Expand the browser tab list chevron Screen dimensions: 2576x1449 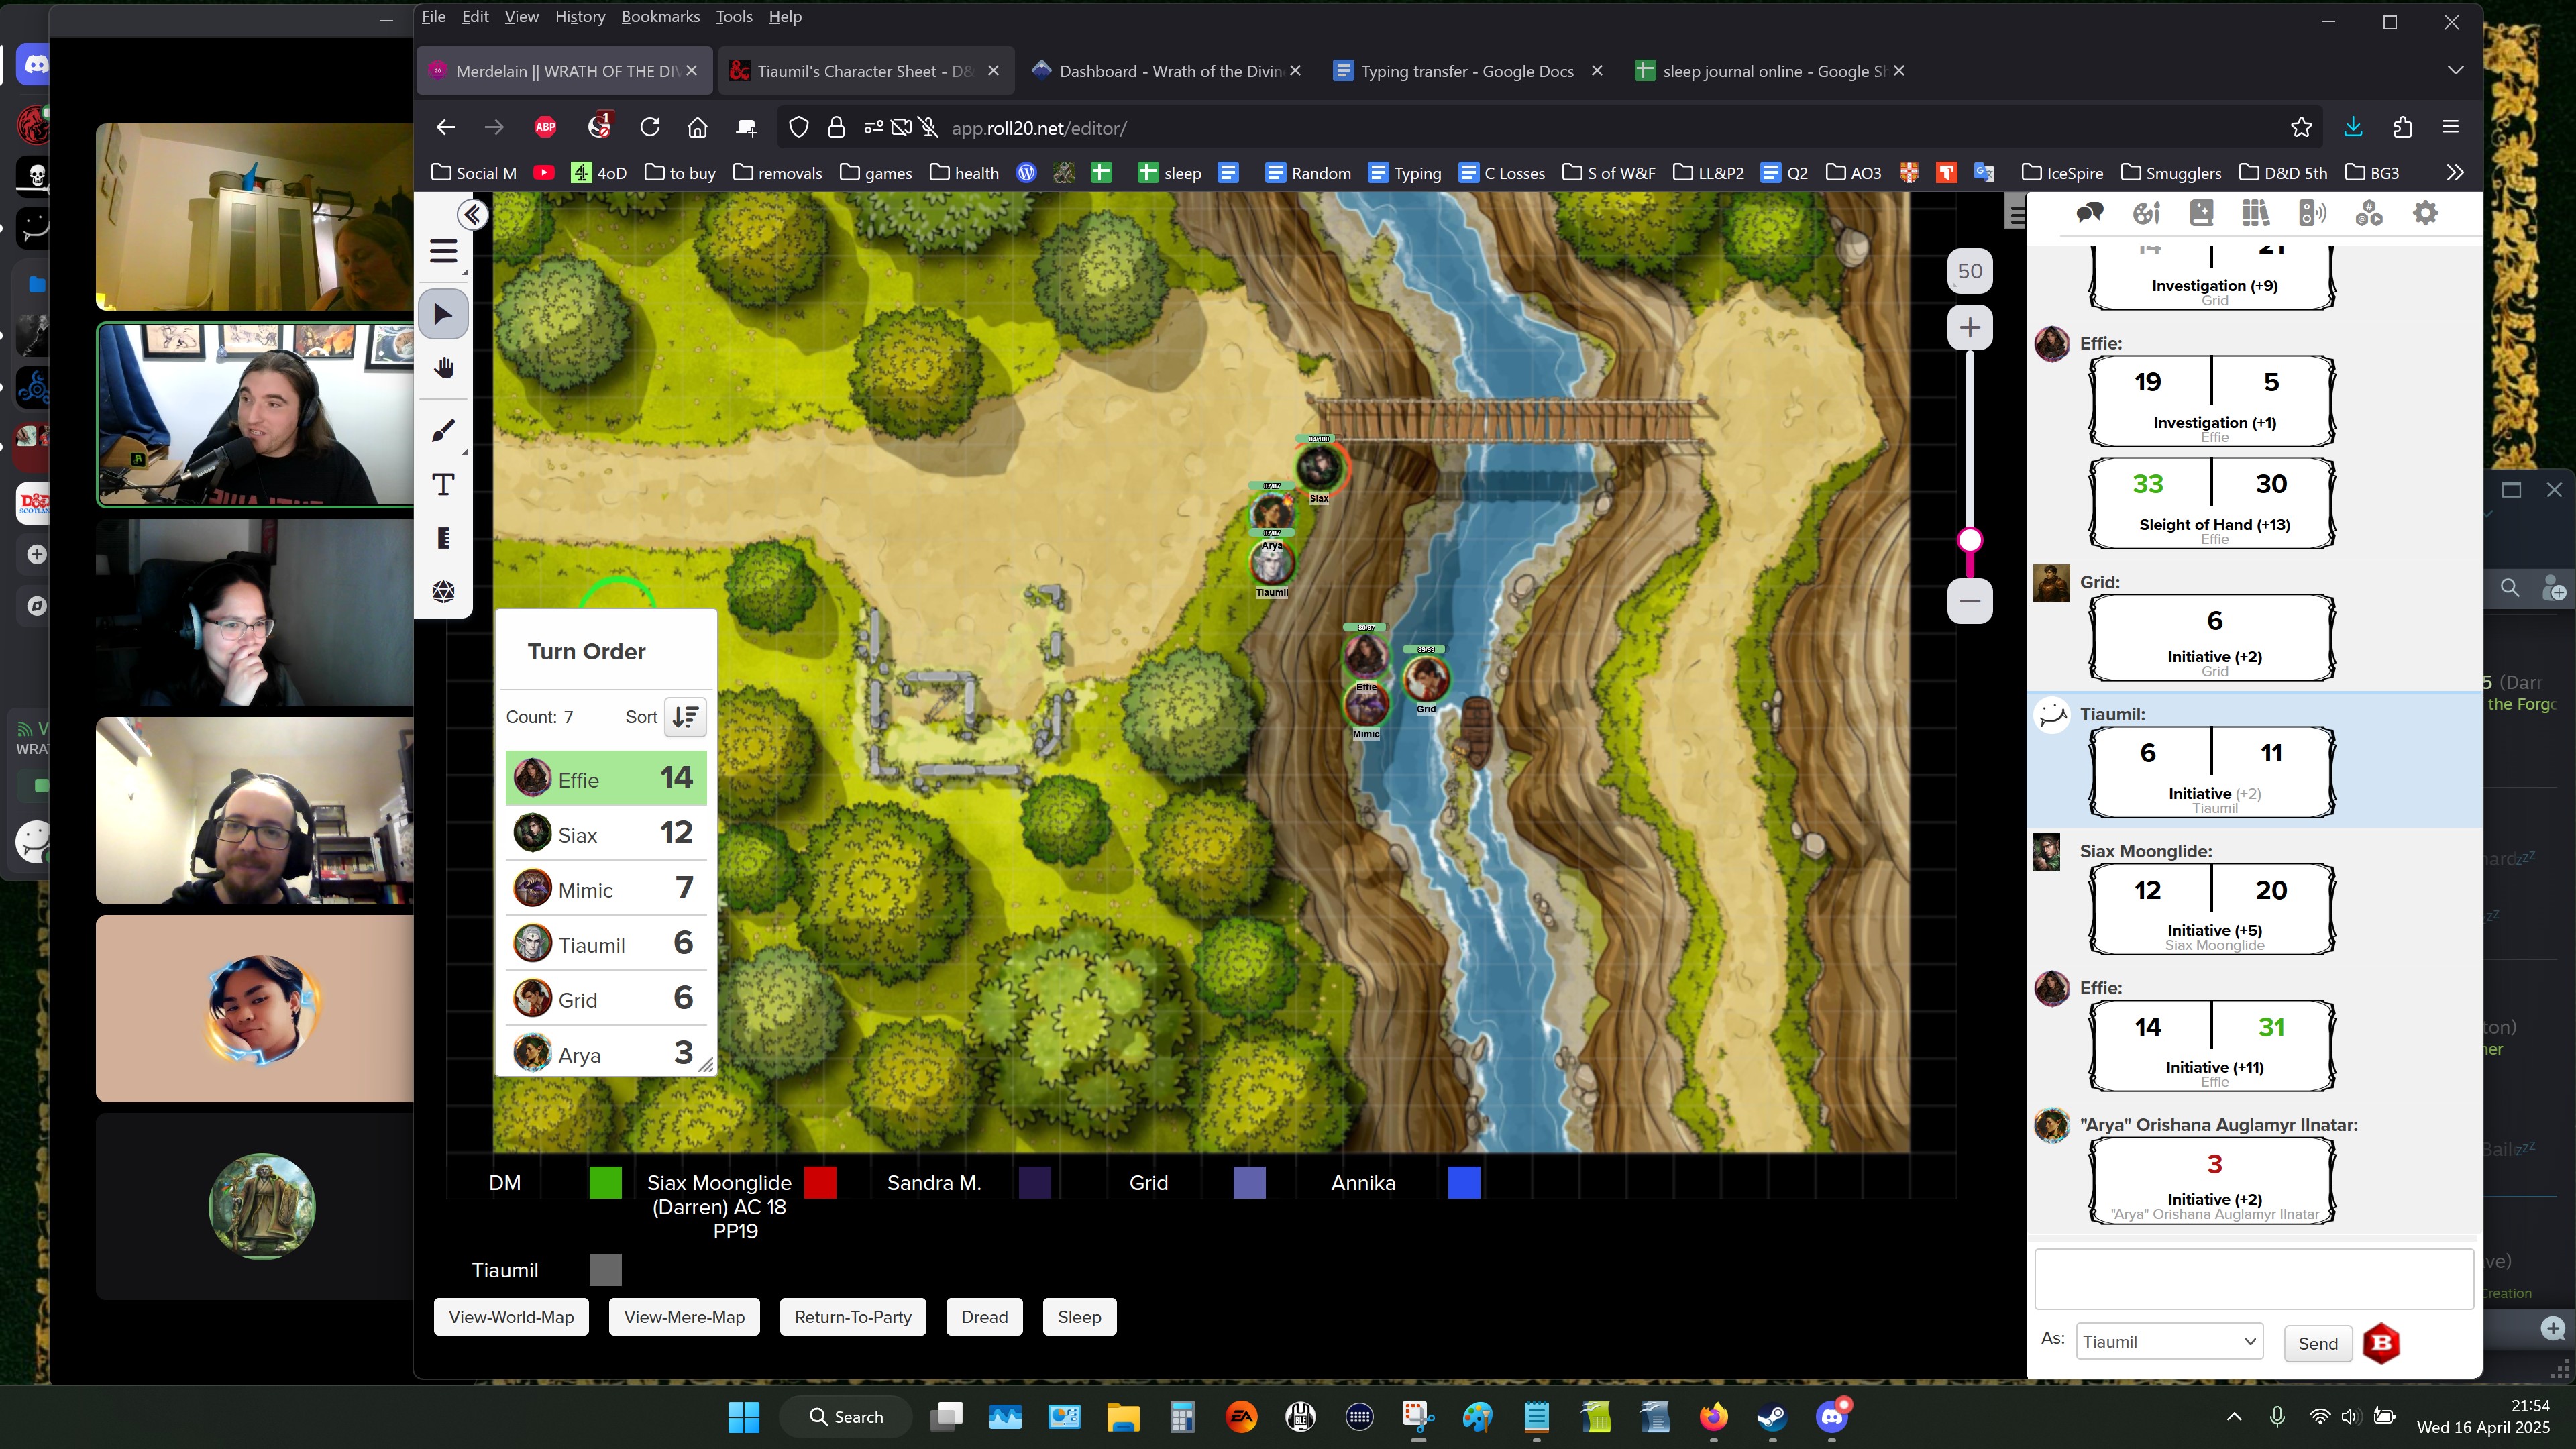click(x=2455, y=71)
